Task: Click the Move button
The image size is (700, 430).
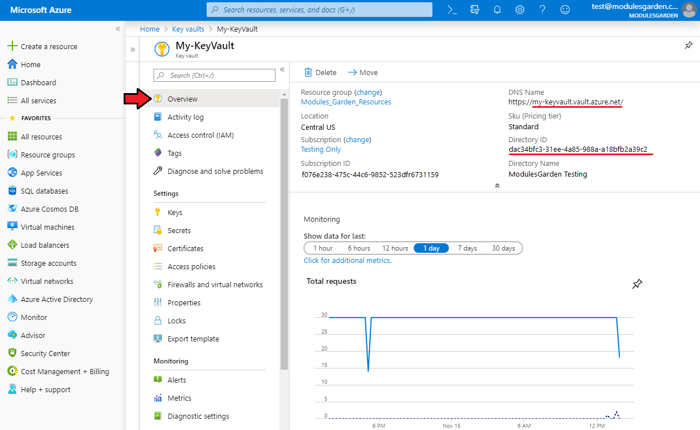Action: [x=362, y=72]
